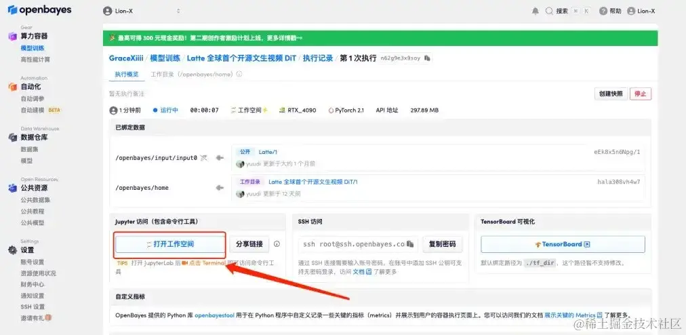Open the TensorBoard button

tap(563, 244)
